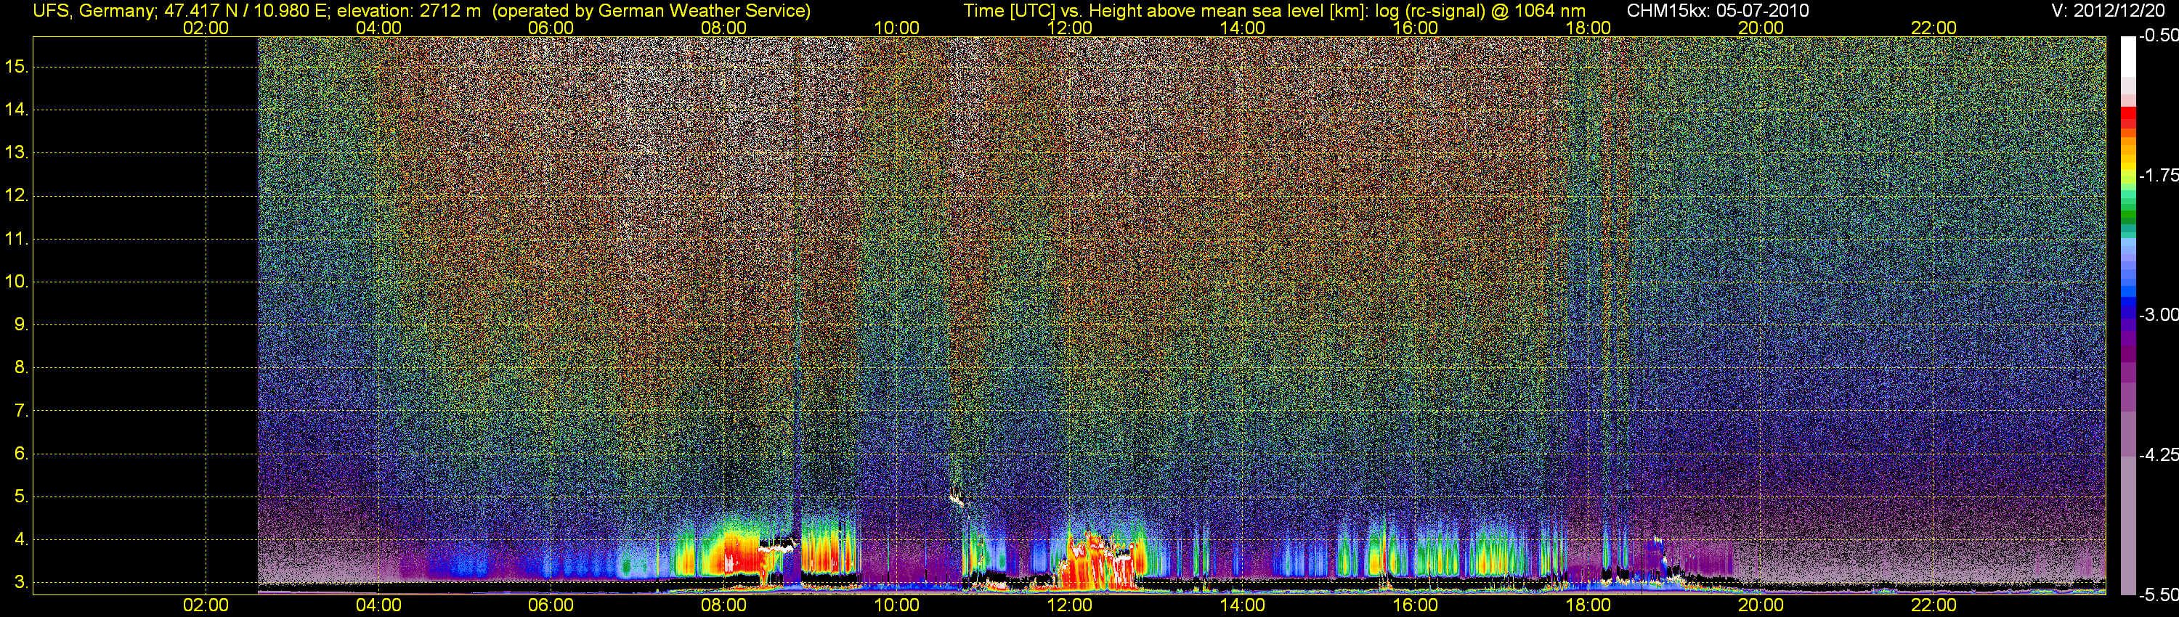This screenshot has width=2179, height=617.
Task: Click the 7 km height axis label
Action: coord(21,411)
